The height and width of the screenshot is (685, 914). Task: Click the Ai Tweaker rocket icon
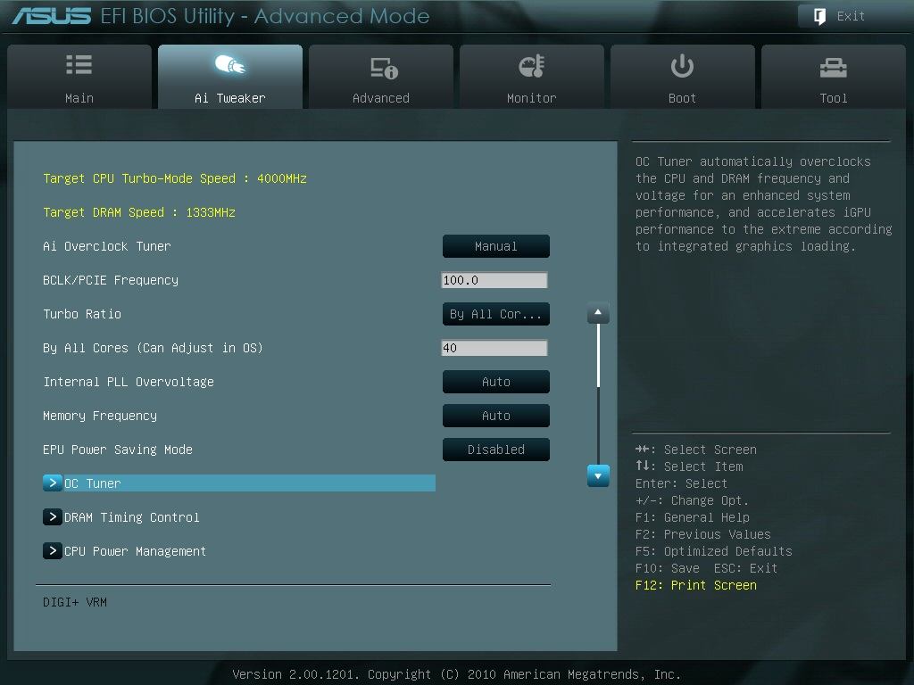[229, 64]
